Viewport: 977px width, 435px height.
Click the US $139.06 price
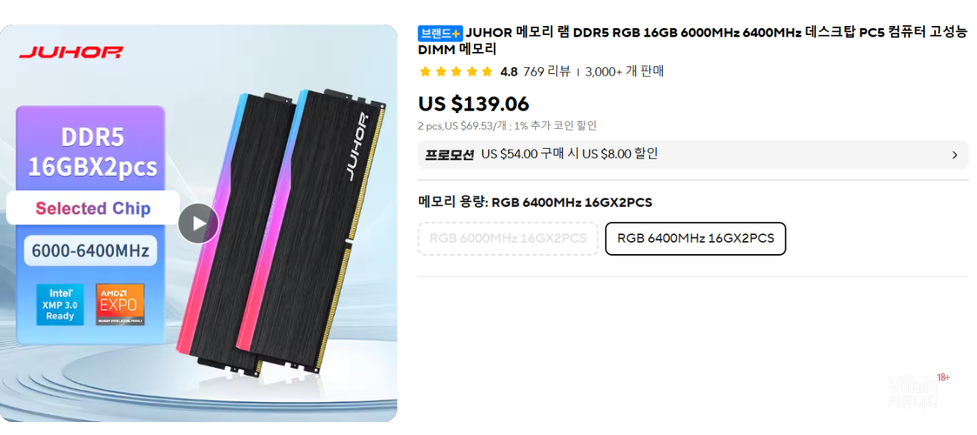coord(473,104)
